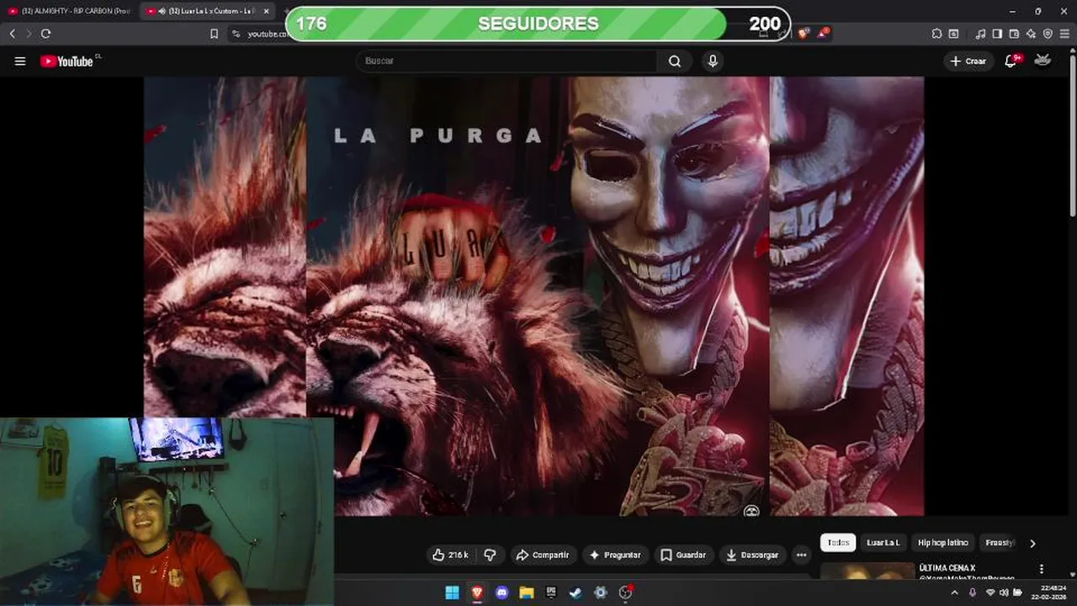Screen dimensions: 1077x606
Task: Click the Preguntar AI button
Action: 615,555
